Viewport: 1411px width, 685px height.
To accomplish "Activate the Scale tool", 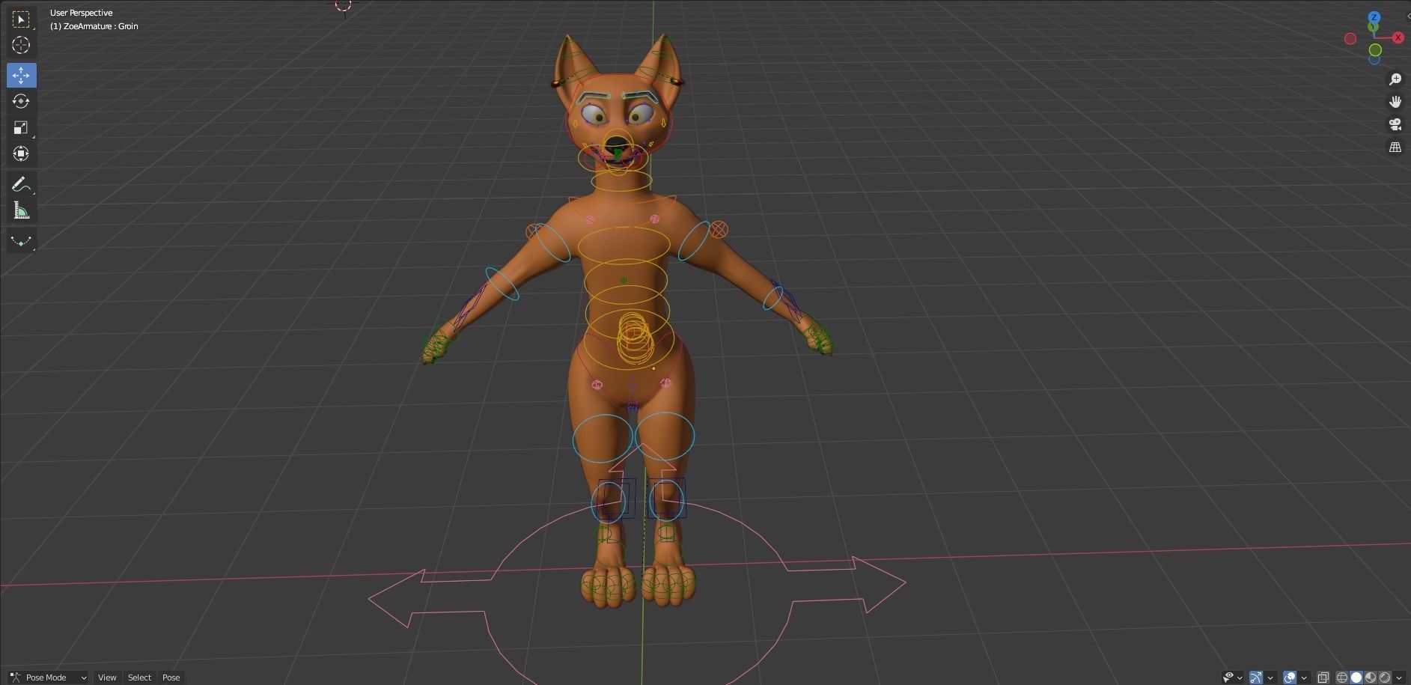I will click(x=21, y=127).
